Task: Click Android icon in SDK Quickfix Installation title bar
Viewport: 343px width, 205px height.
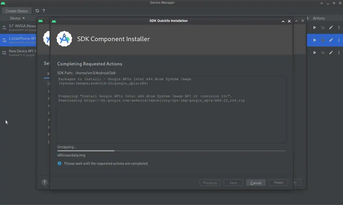Action: coord(54,21)
